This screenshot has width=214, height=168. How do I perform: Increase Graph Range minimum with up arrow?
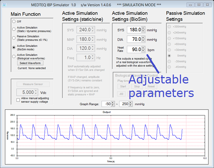point(113,103)
